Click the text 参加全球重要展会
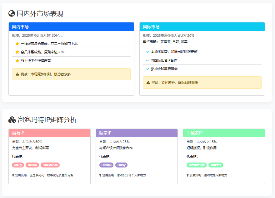The height and width of the screenshot is (198, 275). pyautogui.click(x=164, y=69)
